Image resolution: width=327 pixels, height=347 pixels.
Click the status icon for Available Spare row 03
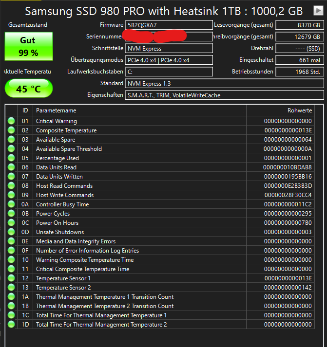coord(11,139)
